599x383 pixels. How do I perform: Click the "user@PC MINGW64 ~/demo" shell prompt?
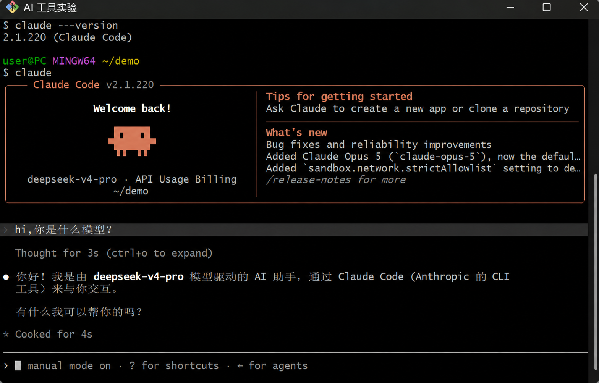tap(71, 61)
